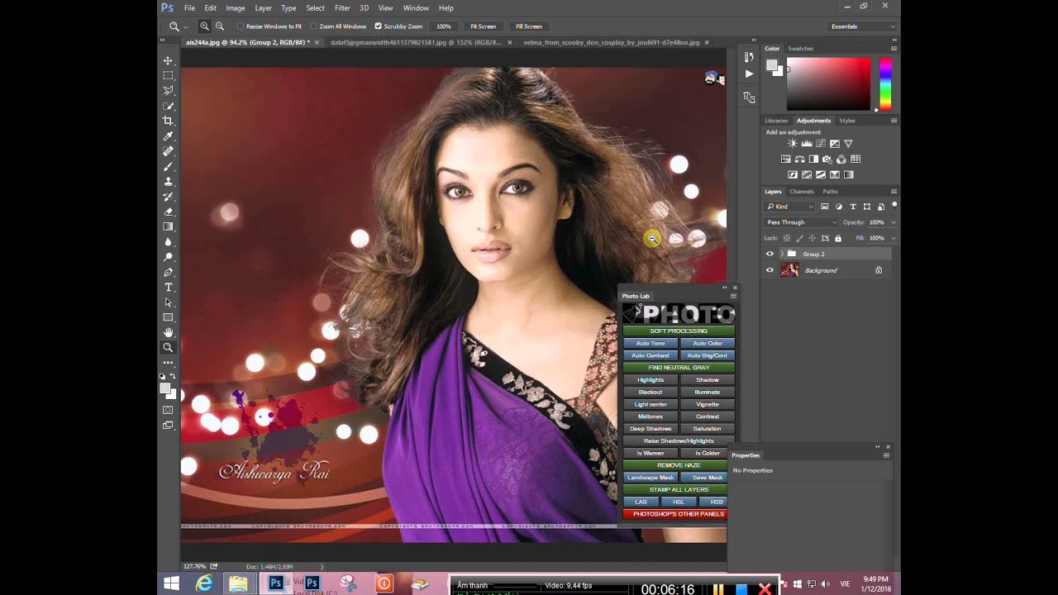Screen dimensions: 1058x595
Task: Select the Pen tool
Action: 168,272
